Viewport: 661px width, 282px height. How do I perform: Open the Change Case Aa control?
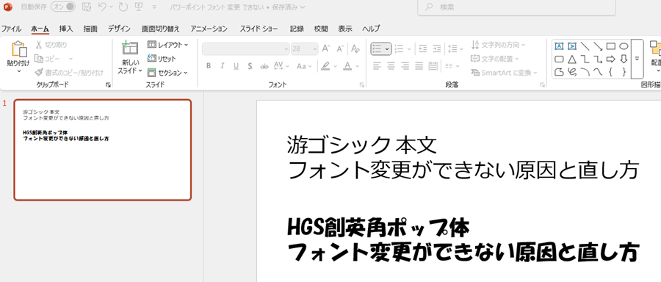tap(303, 66)
